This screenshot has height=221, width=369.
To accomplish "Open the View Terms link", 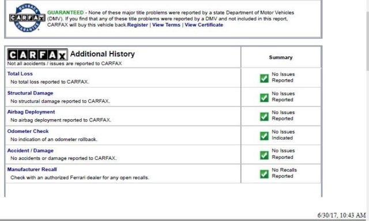I will tap(166, 25).
